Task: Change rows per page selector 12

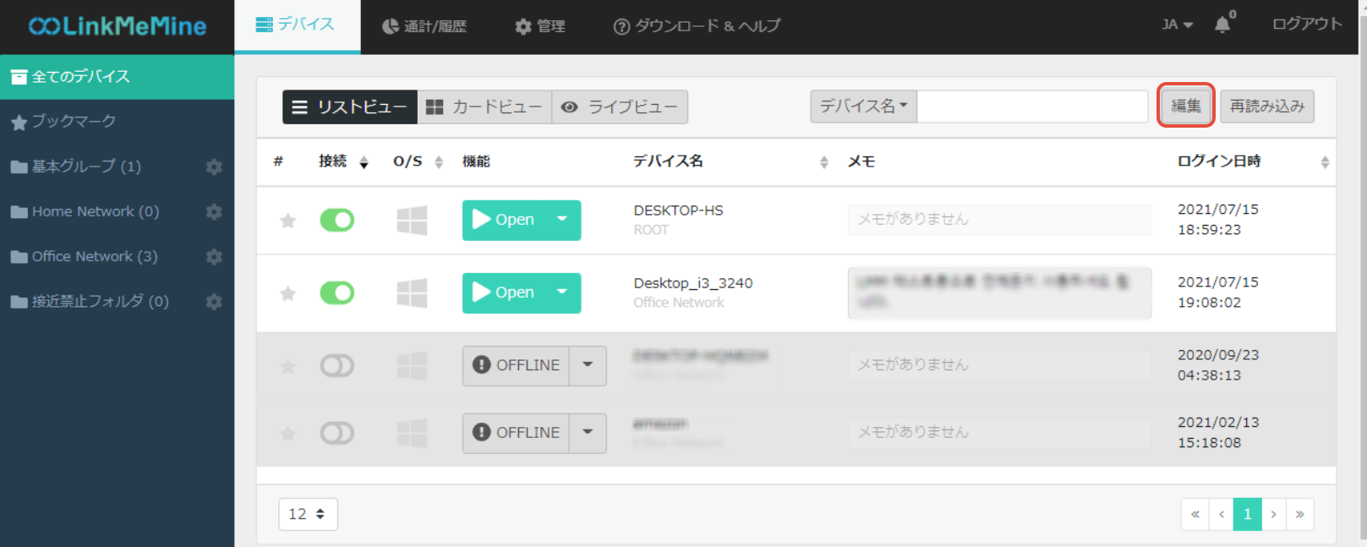Action: click(308, 514)
